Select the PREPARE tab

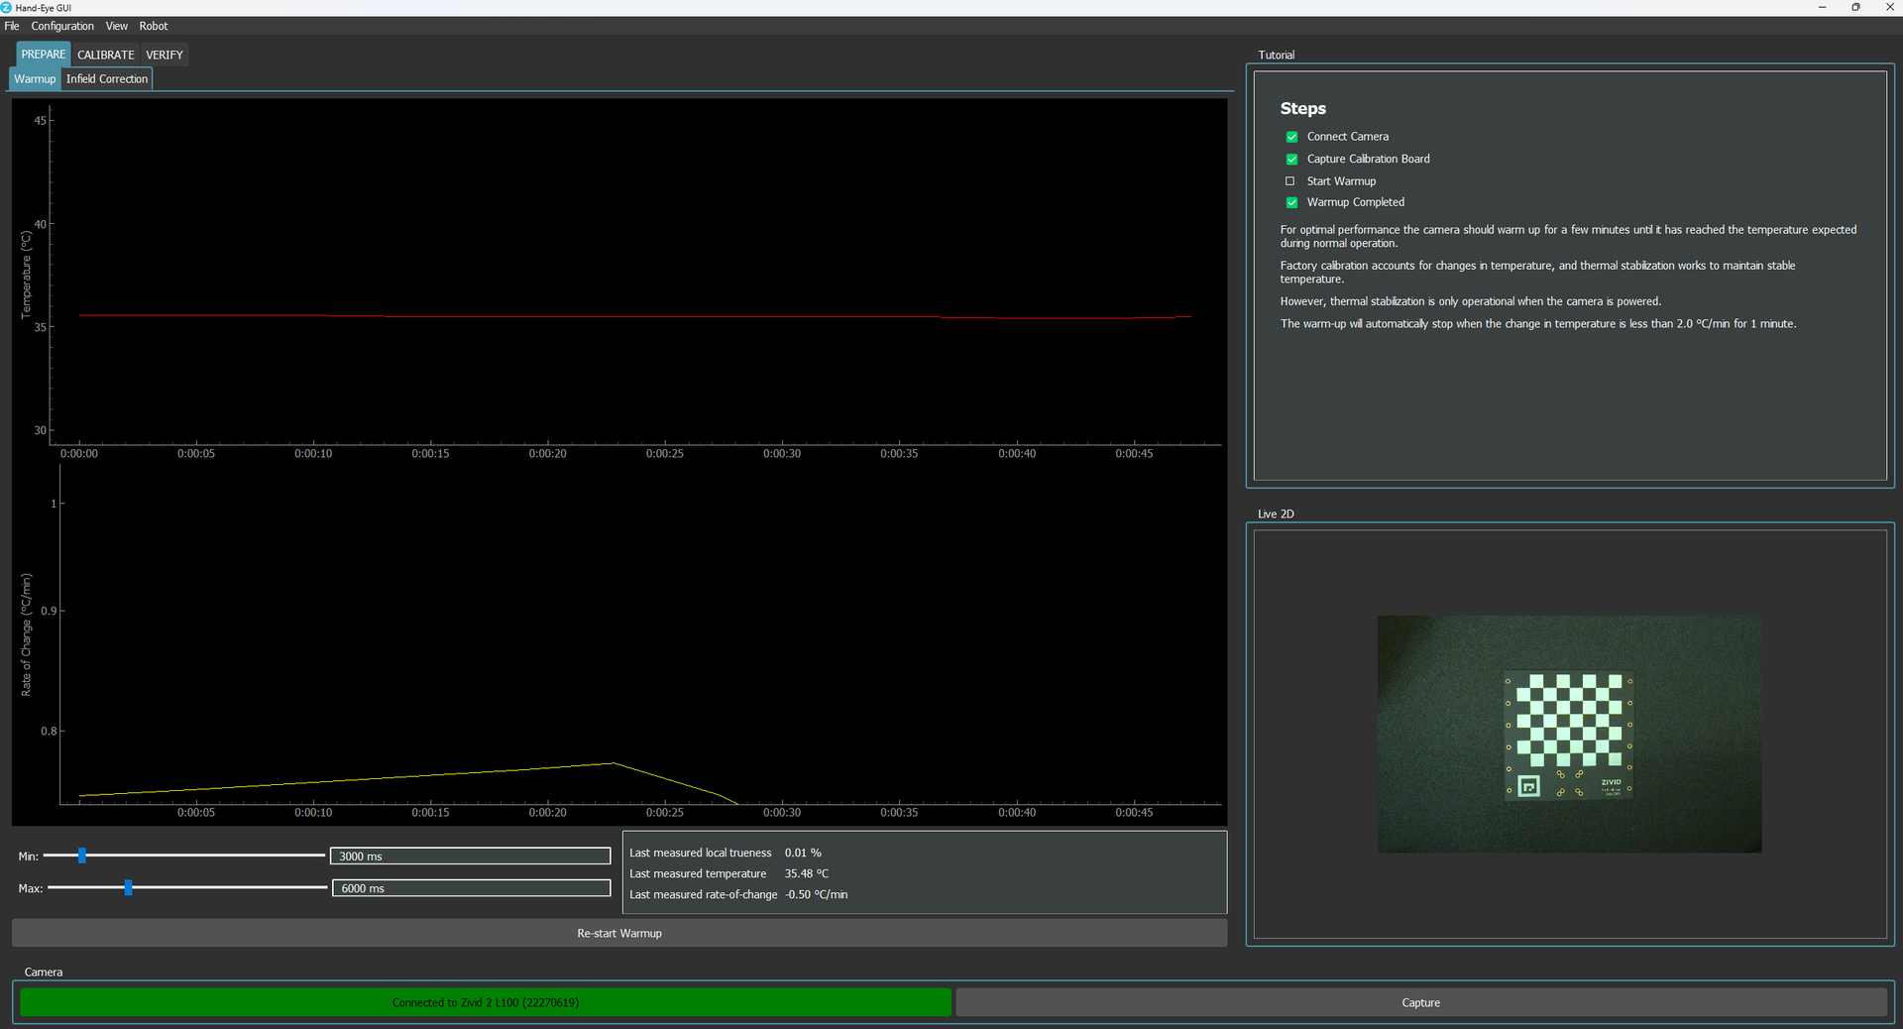(43, 55)
